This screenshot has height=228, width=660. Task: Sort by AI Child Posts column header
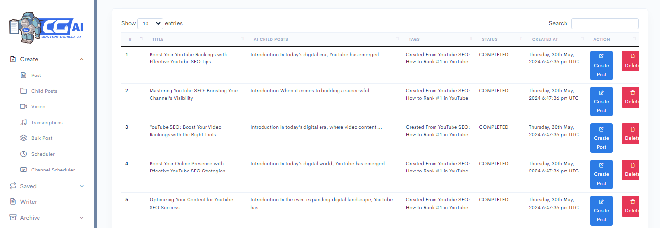[x=324, y=39]
